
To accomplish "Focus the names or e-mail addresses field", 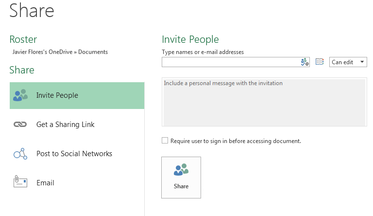I will pos(231,62).
